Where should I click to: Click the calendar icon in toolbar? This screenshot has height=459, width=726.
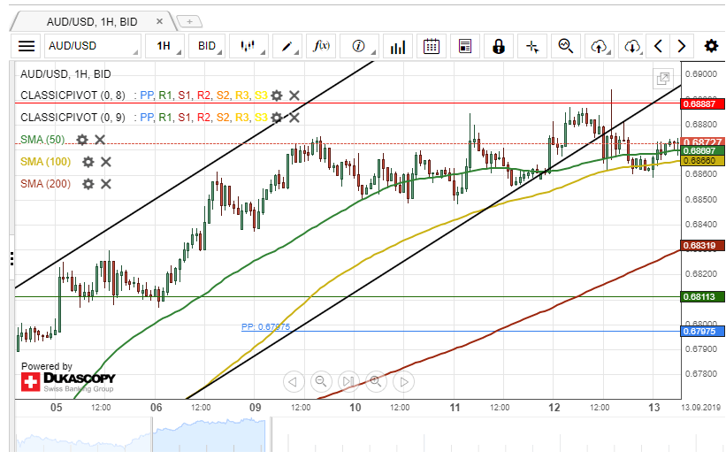point(432,46)
